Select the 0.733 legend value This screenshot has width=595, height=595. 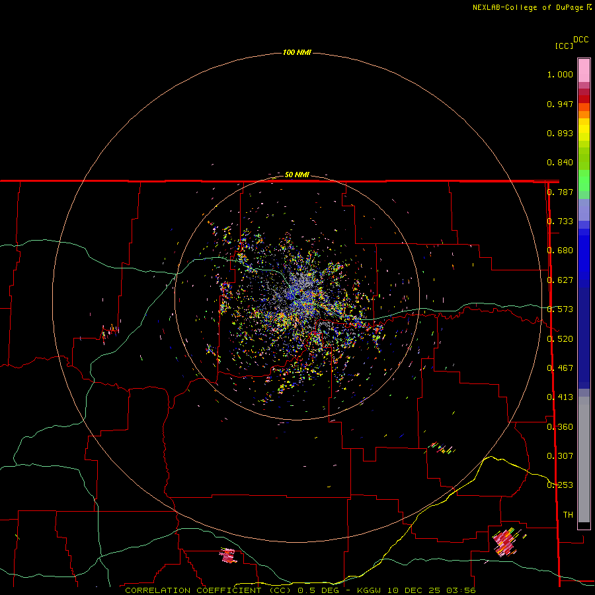pyautogui.click(x=560, y=221)
